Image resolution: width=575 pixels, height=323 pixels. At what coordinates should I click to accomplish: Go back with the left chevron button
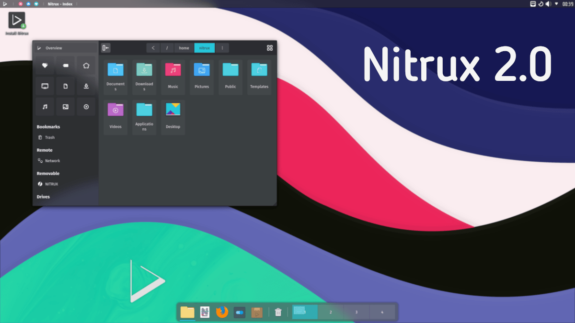[x=153, y=48]
